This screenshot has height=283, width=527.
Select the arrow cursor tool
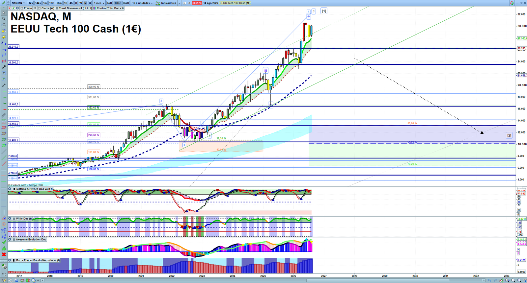4,12
